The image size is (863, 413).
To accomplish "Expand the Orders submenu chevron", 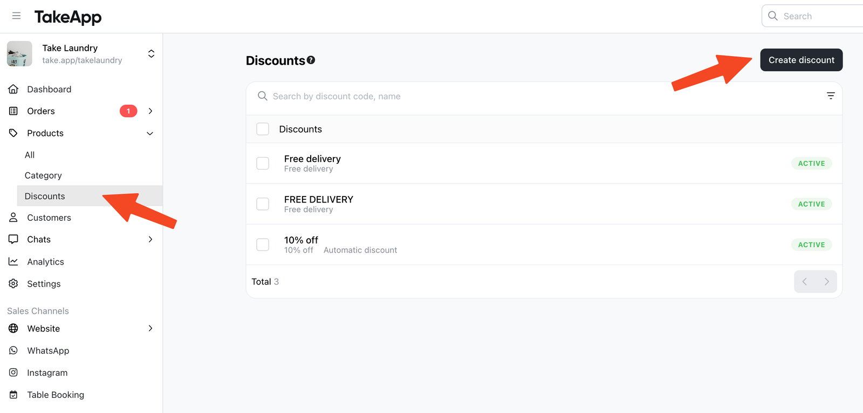I will (150, 111).
